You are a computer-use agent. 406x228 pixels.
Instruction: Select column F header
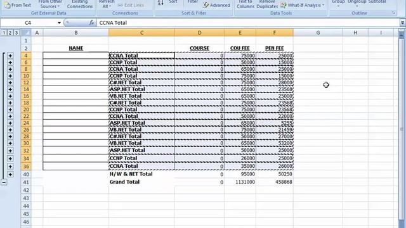(x=275, y=33)
